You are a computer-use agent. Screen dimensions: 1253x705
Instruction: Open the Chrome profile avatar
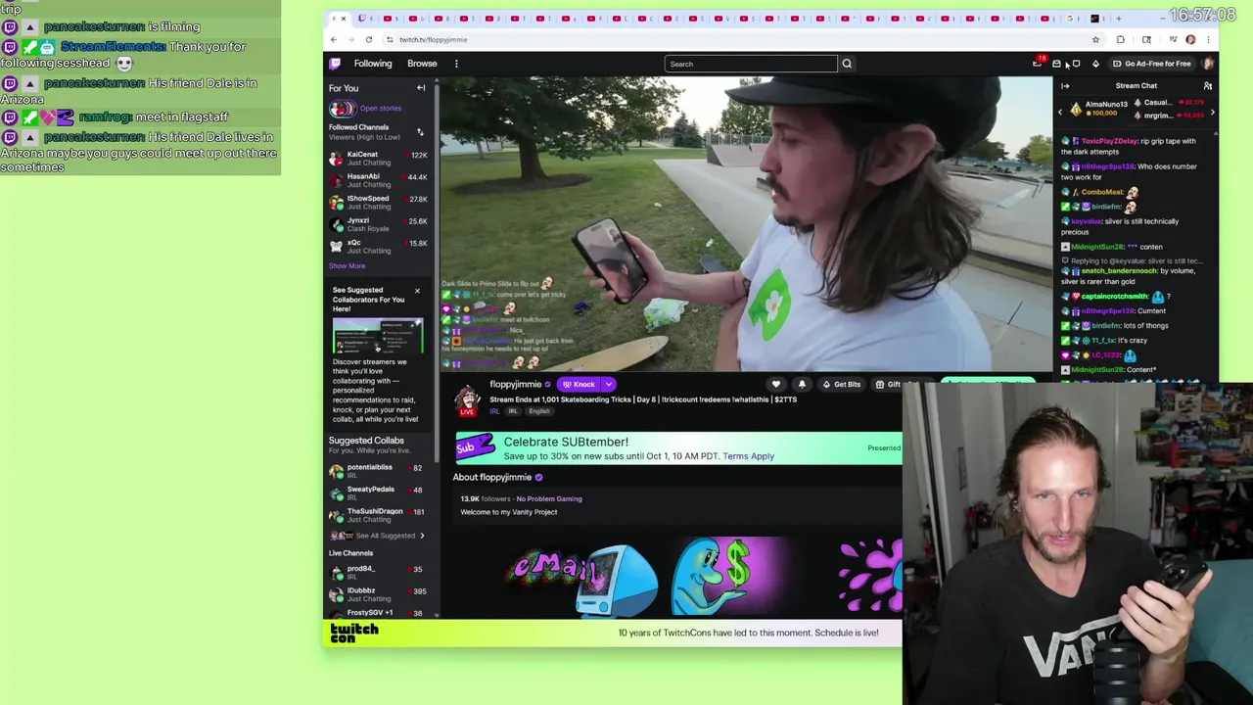click(x=1190, y=39)
